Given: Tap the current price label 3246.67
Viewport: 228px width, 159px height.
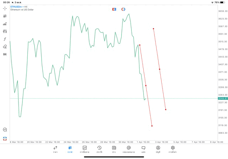Looking at the screenshot, I should (x=222, y=98).
